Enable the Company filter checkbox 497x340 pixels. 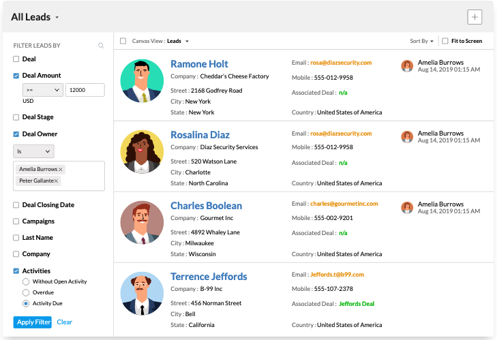16,254
